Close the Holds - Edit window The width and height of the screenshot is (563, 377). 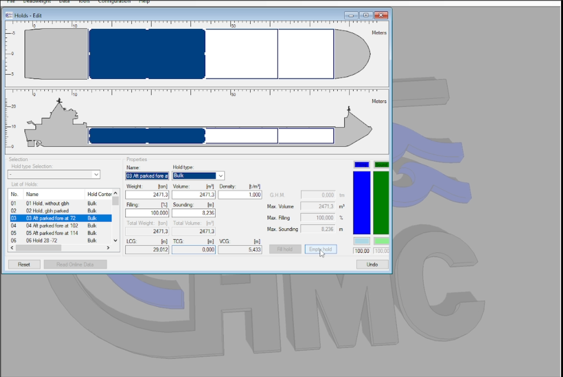pyautogui.click(x=381, y=15)
